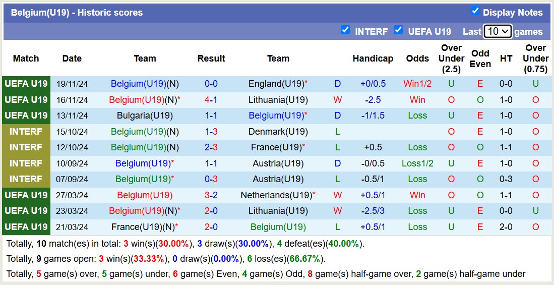Open the Last games count dropdown
Screen dimensions: 554x285
(498, 31)
